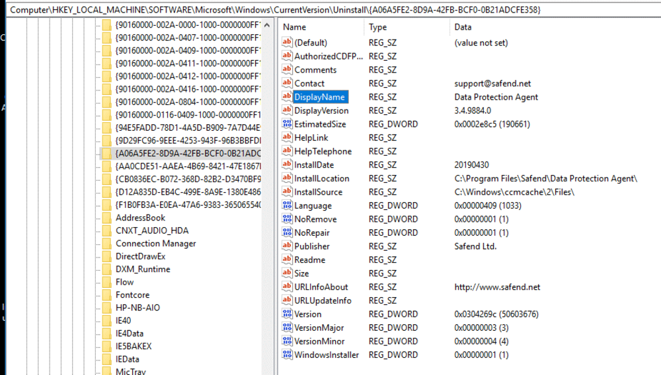Click the Publisher string value icon
The height and width of the screenshot is (375, 661).
click(x=287, y=246)
